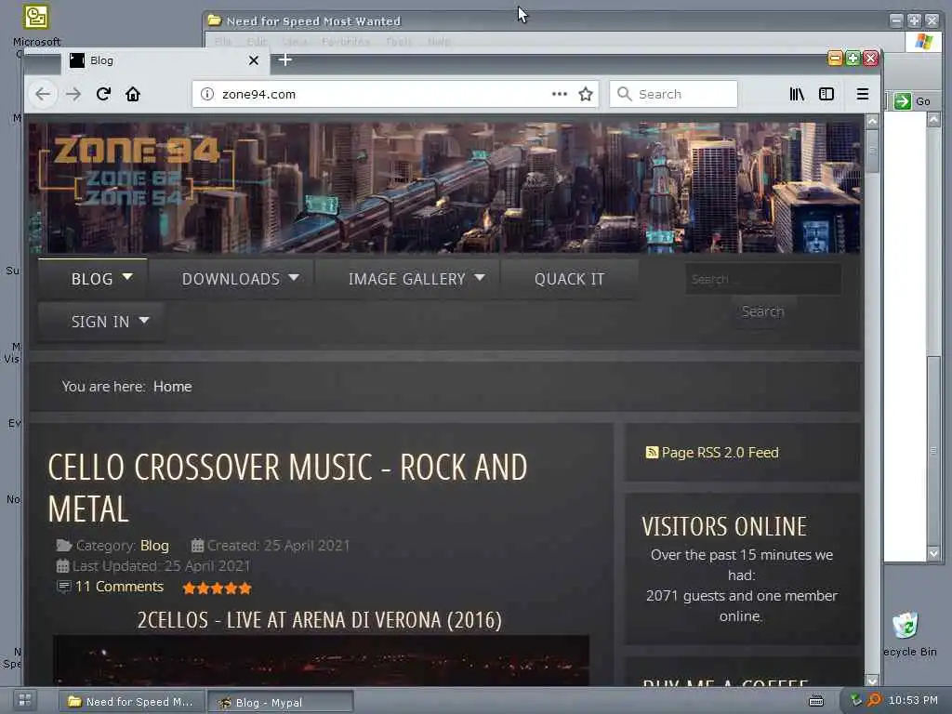Bookmark this page with the star

pos(586,94)
